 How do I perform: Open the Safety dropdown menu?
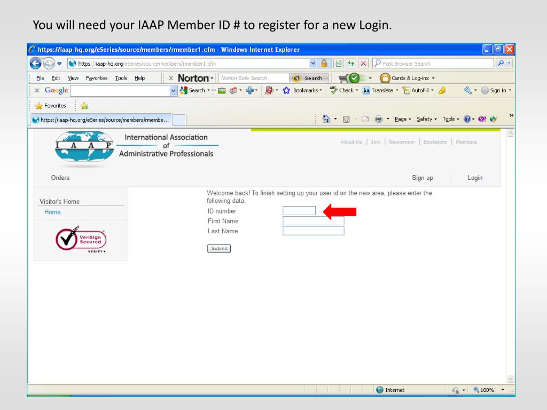coord(427,119)
